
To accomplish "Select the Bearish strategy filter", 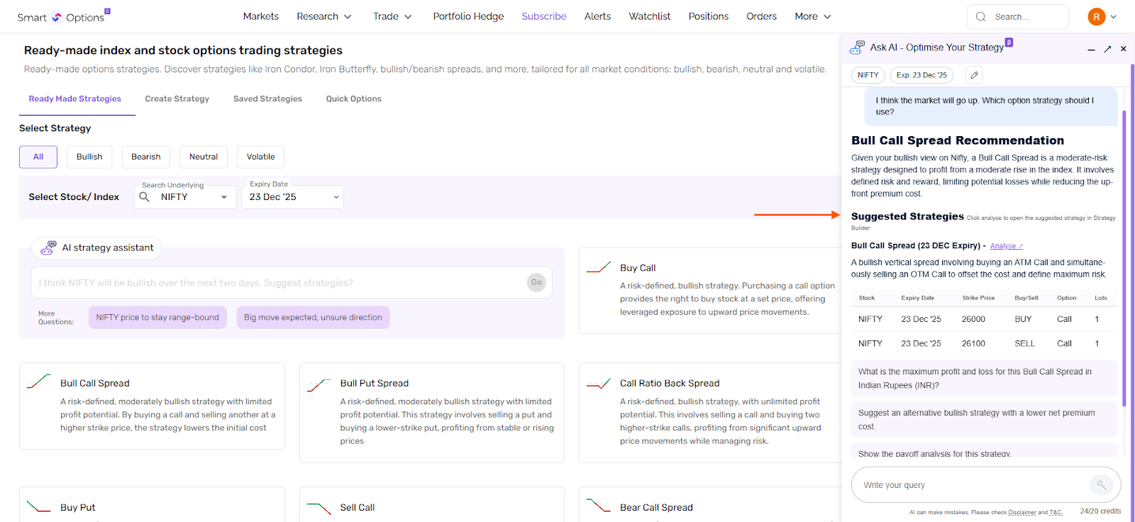I will pos(145,157).
